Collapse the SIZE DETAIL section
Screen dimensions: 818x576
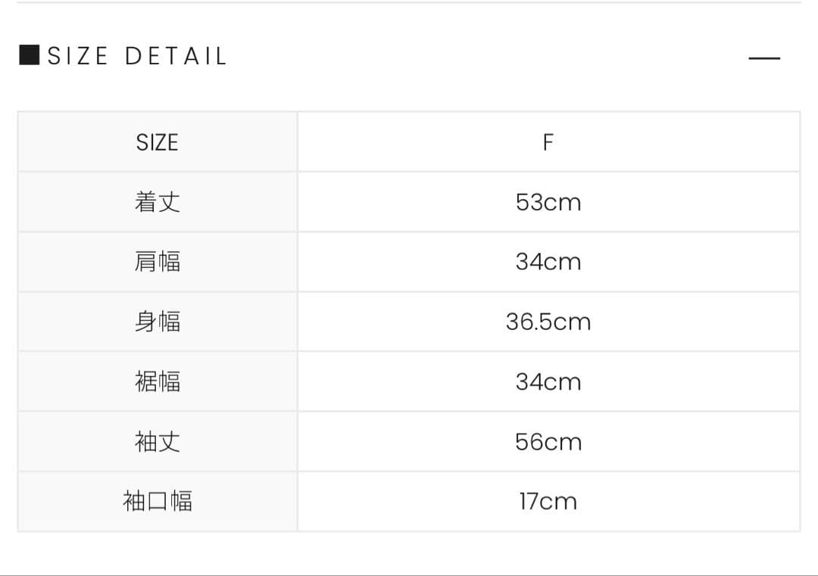click(763, 58)
